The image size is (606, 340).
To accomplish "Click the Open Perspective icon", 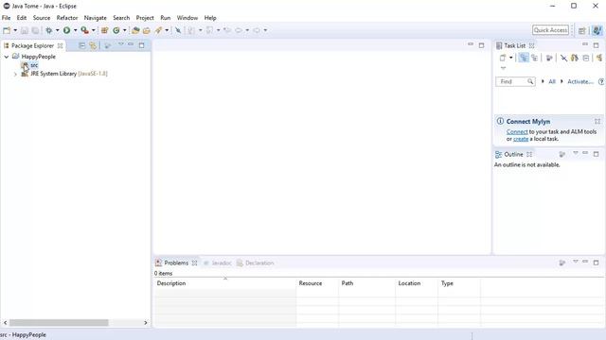I will [582, 30].
